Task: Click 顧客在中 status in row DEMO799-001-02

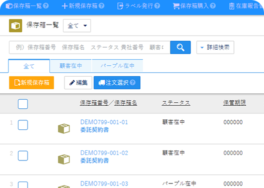Action: [173, 153]
